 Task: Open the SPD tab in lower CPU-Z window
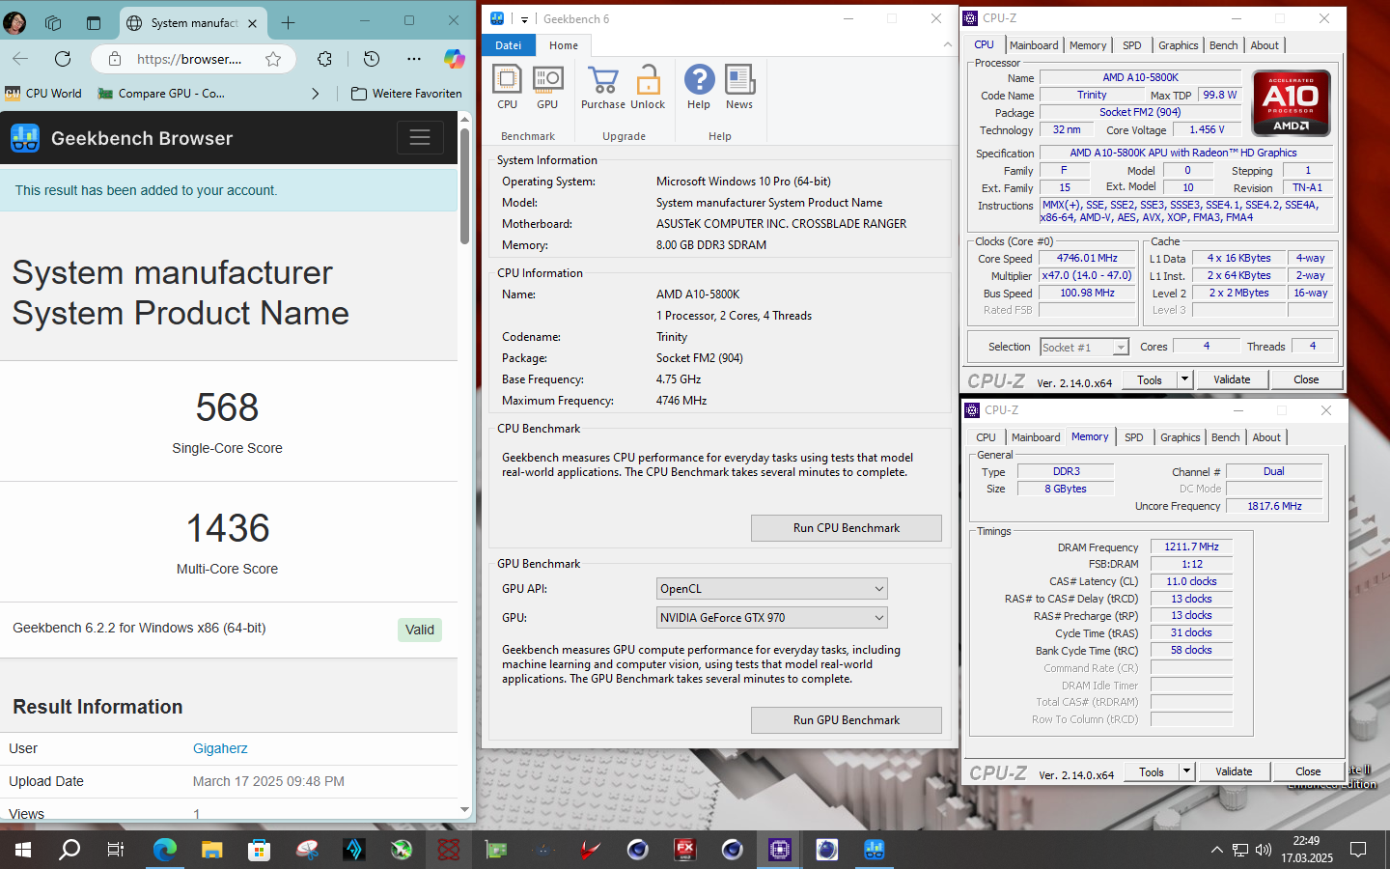1134,437
